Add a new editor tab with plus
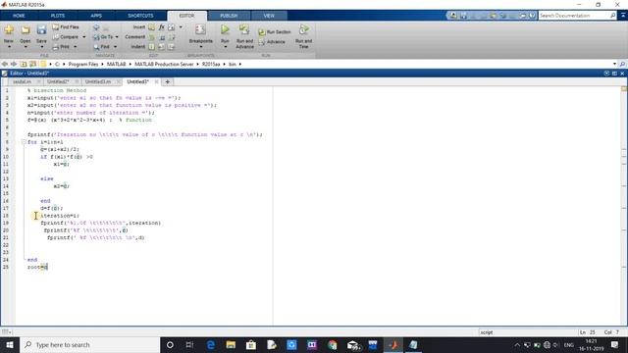Image resolution: width=628 pixels, height=353 pixels. (x=168, y=81)
